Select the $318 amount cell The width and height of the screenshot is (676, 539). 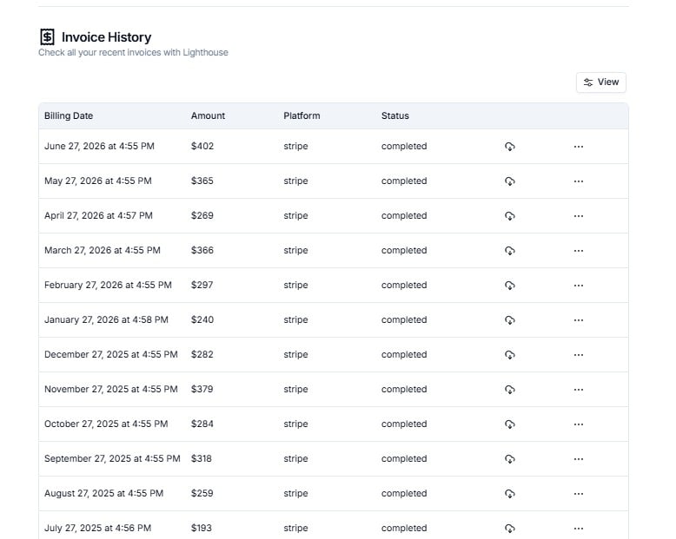point(202,458)
